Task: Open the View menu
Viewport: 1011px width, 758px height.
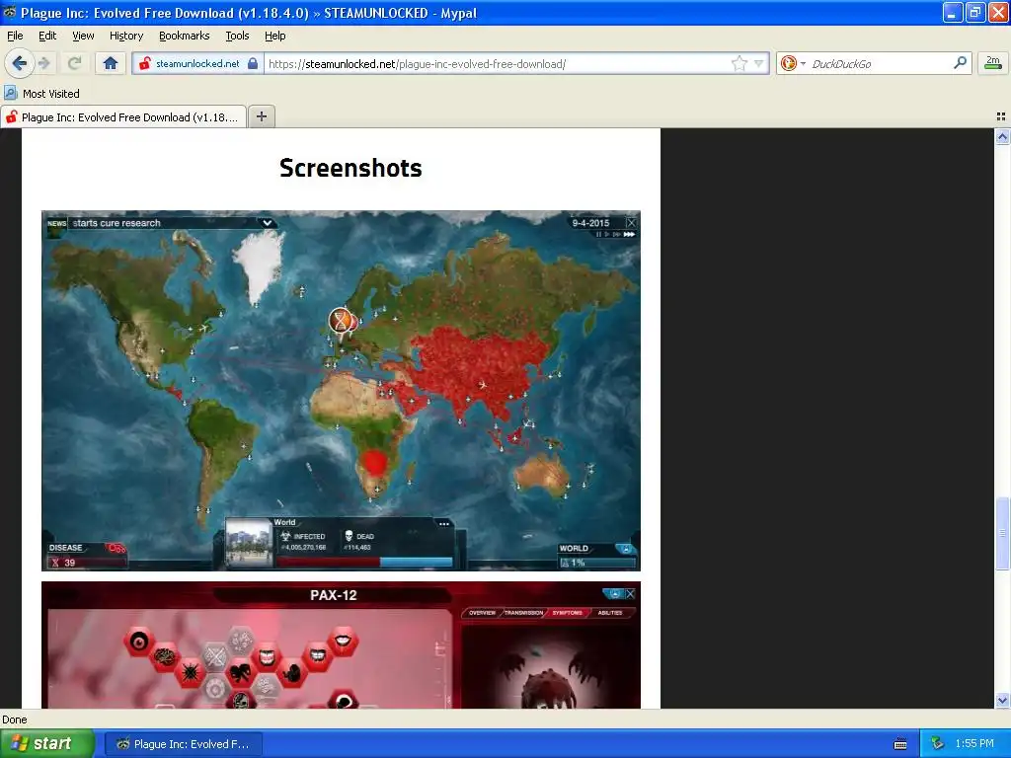Action: 83,36
